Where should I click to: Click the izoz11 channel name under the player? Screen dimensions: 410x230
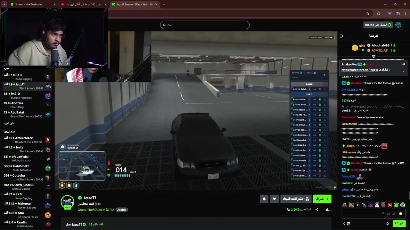(x=90, y=198)
